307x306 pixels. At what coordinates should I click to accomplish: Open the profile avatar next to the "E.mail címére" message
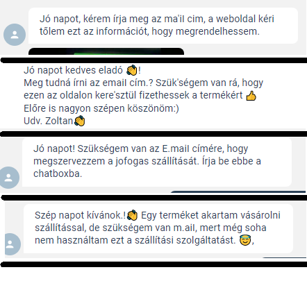pos(8,178)
